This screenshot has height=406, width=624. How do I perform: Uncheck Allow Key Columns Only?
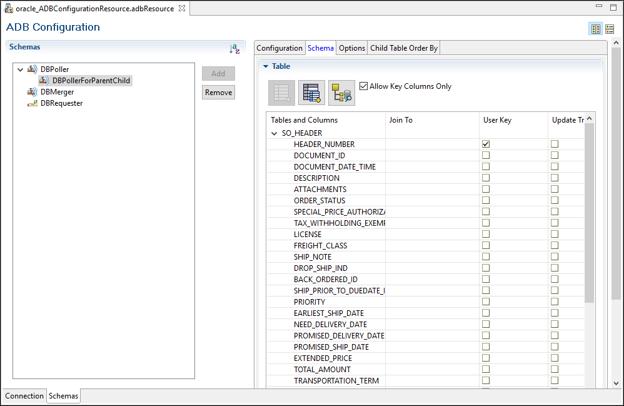pyautogui.click(x=364, y=86)
